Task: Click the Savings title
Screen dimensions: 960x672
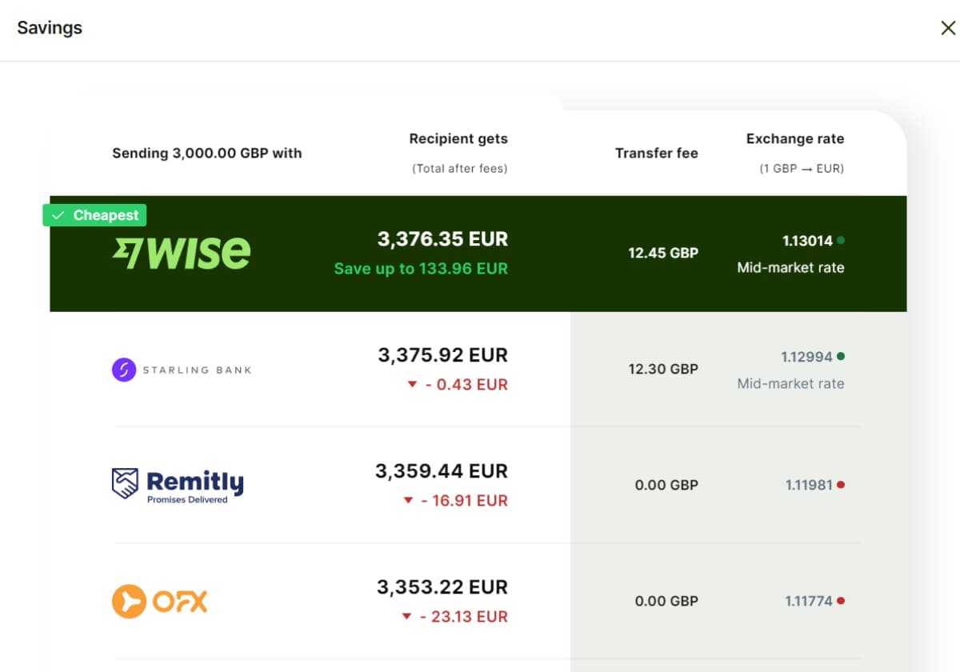Action: coord(50,28)
